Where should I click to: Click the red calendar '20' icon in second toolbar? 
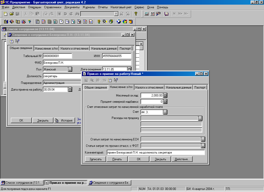pyautogui.click(x=131, y=22)
